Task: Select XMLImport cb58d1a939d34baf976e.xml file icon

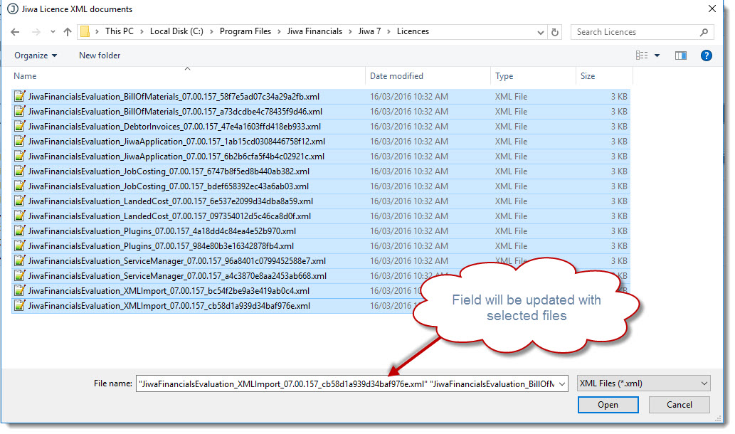Action: click(x=19, y=306)
